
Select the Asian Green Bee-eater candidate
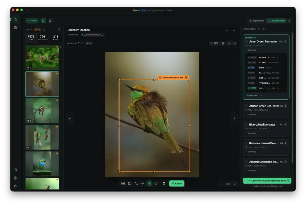pyautogui.click(x=246, y=42)
